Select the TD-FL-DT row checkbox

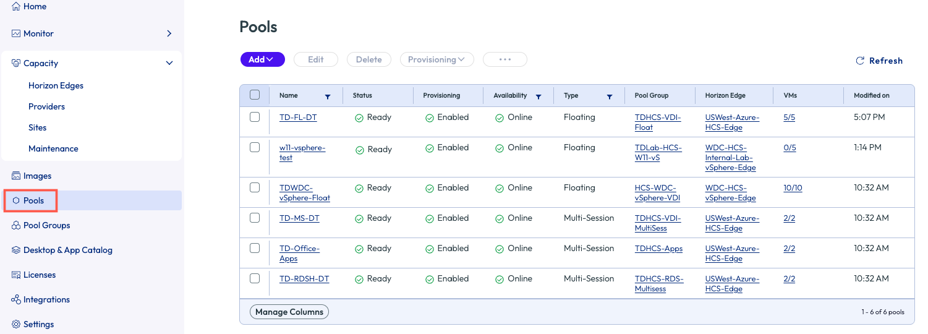click(x=255, y=117)
